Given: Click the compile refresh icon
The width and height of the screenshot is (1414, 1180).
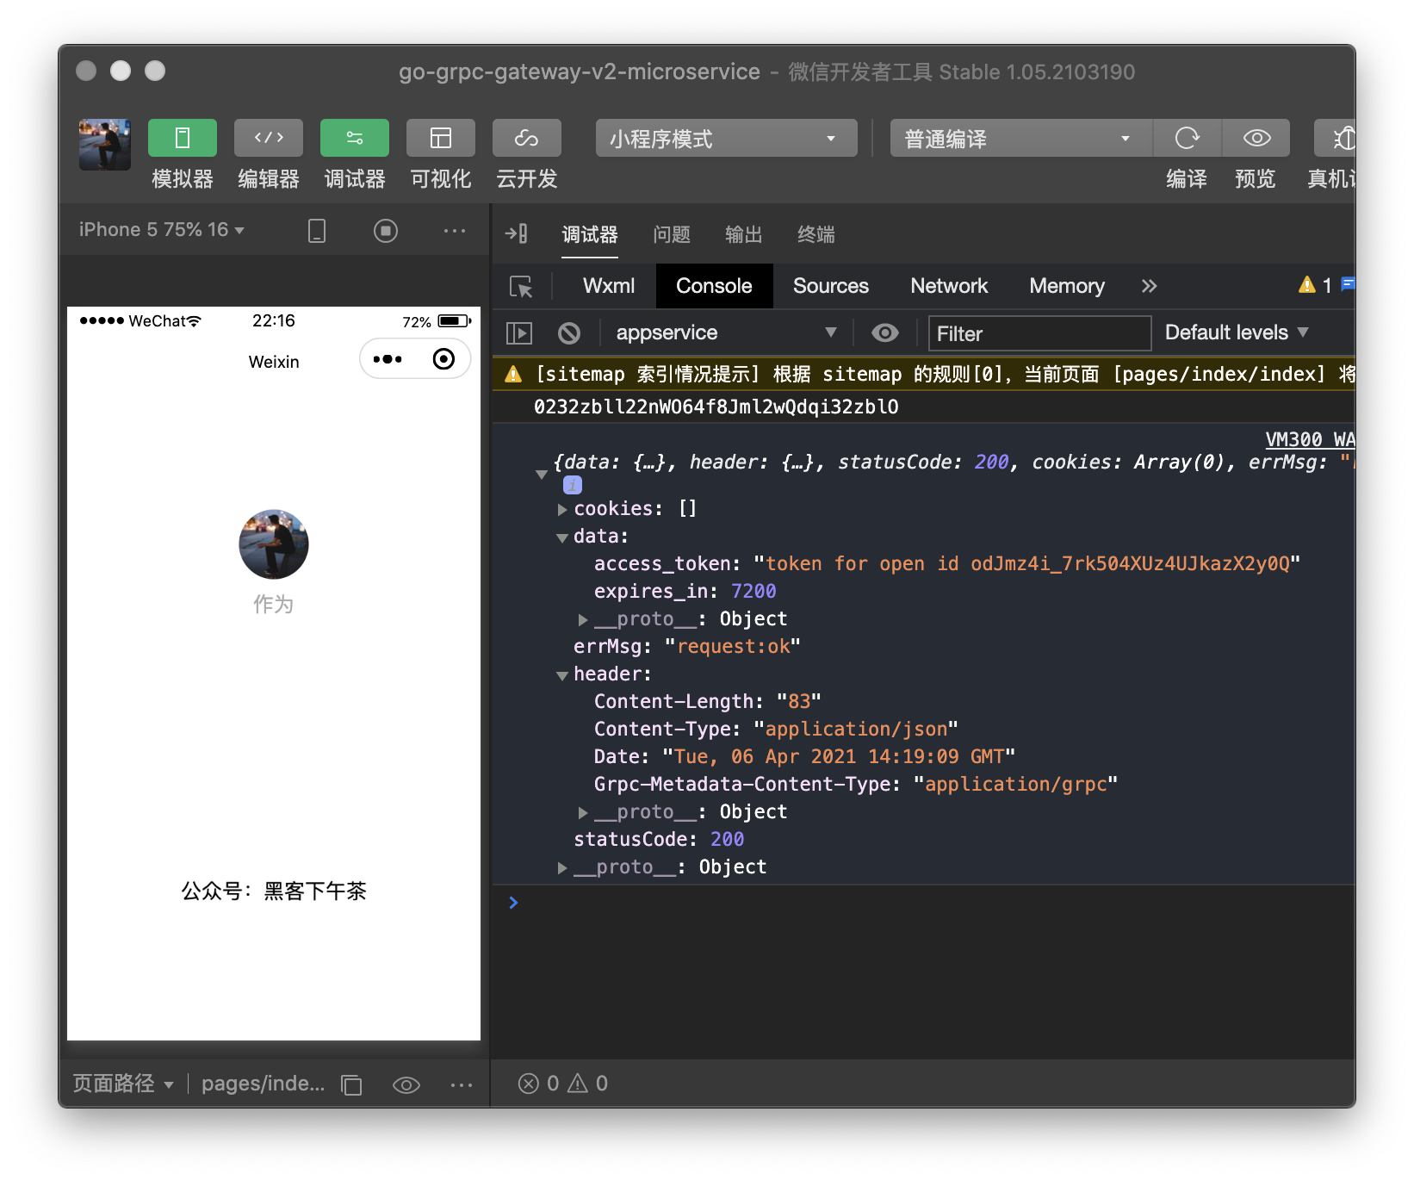Looking at the screenshot, I should click(x=1187, y=138).
